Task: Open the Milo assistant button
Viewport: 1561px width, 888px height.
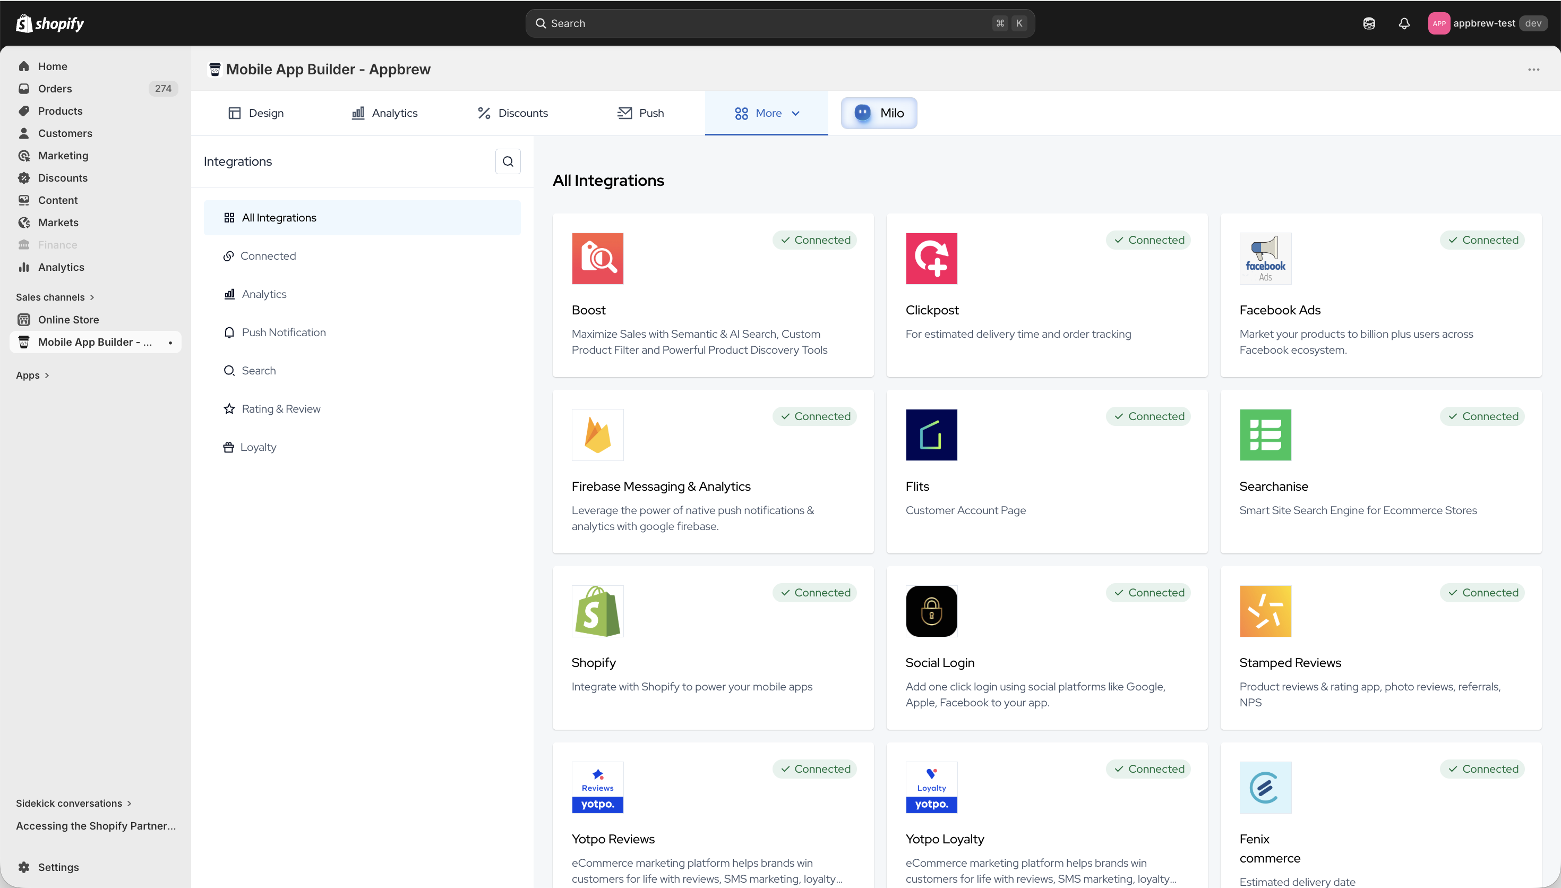Action: click(878, 114)
